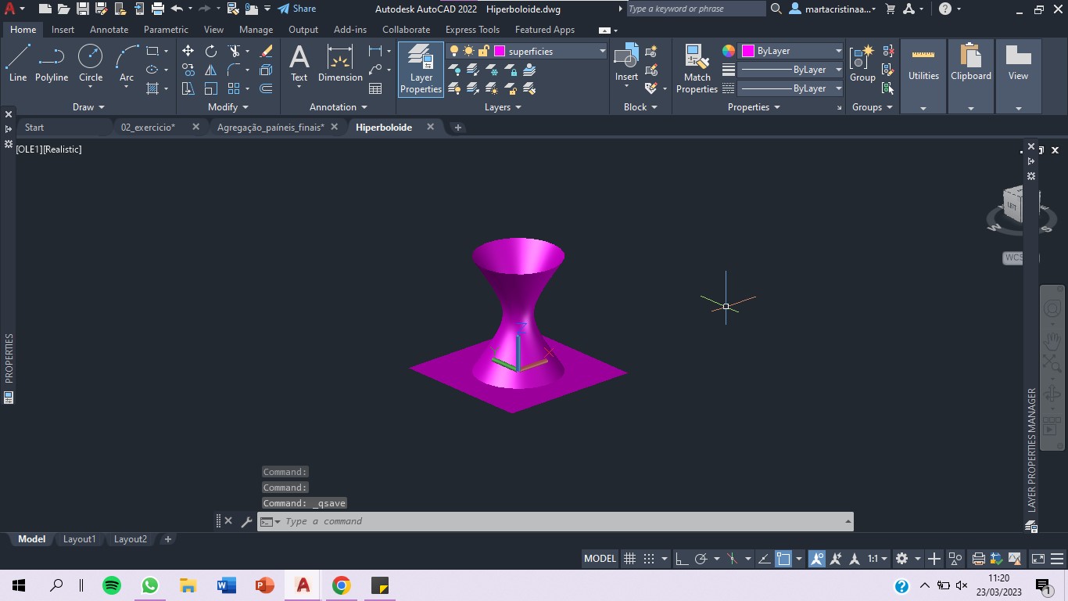Click the Fillet tool icon
The height and width of the screenshot is (601, 1068).
pyautogui.click(x=234, y=70)
